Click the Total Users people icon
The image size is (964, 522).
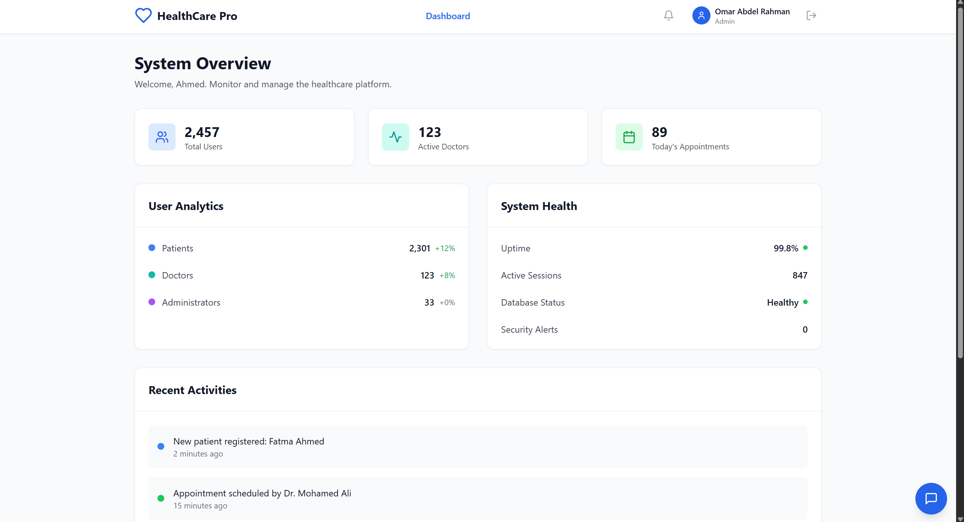162,137
